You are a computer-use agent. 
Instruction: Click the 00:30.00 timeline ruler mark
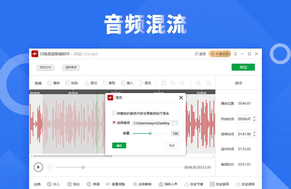[73, 93]
